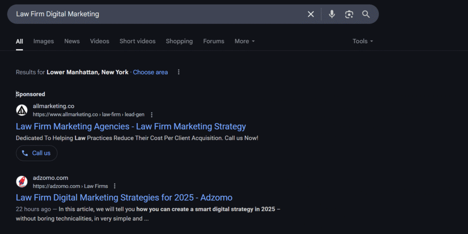Open three-dot menu beside allmarketing.co URL

click(152, 114)
